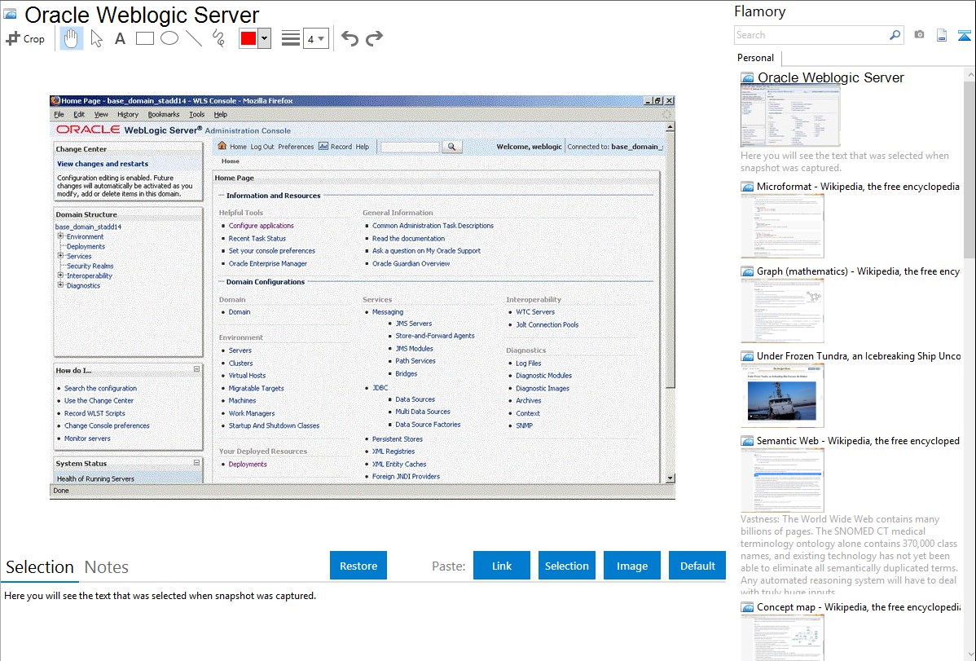This screenshot has width=976, height=661.
Task: Click the 'Under Frozen Tundra' snapshot title
Action: tap(859, 355)
